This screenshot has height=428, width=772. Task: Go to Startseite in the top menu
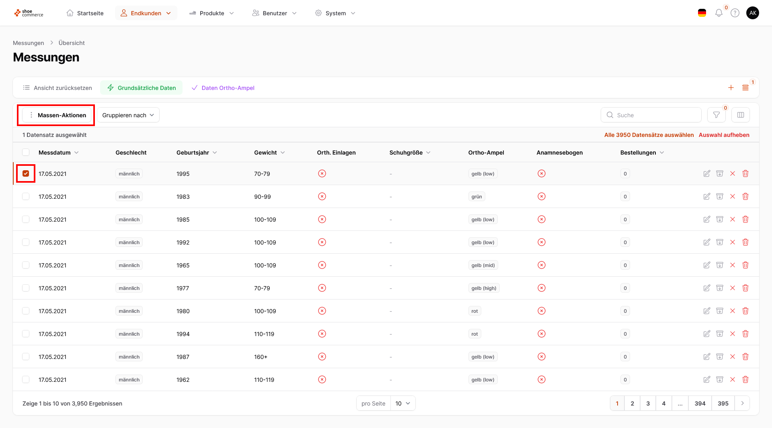pyautogui.click(x=85, y=13)
